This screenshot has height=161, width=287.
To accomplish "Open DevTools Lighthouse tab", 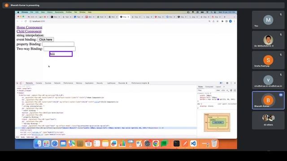I will click(x=111, y=83).
